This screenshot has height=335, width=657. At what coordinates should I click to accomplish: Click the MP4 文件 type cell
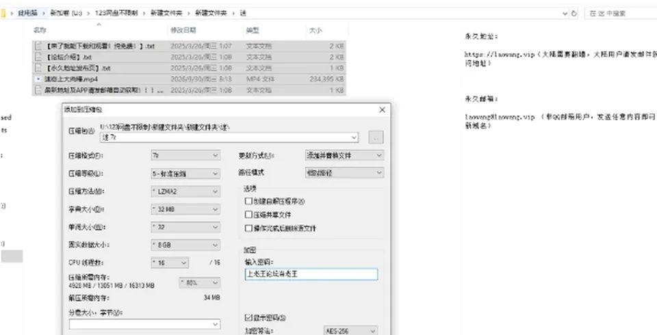(x=260, y=79)
